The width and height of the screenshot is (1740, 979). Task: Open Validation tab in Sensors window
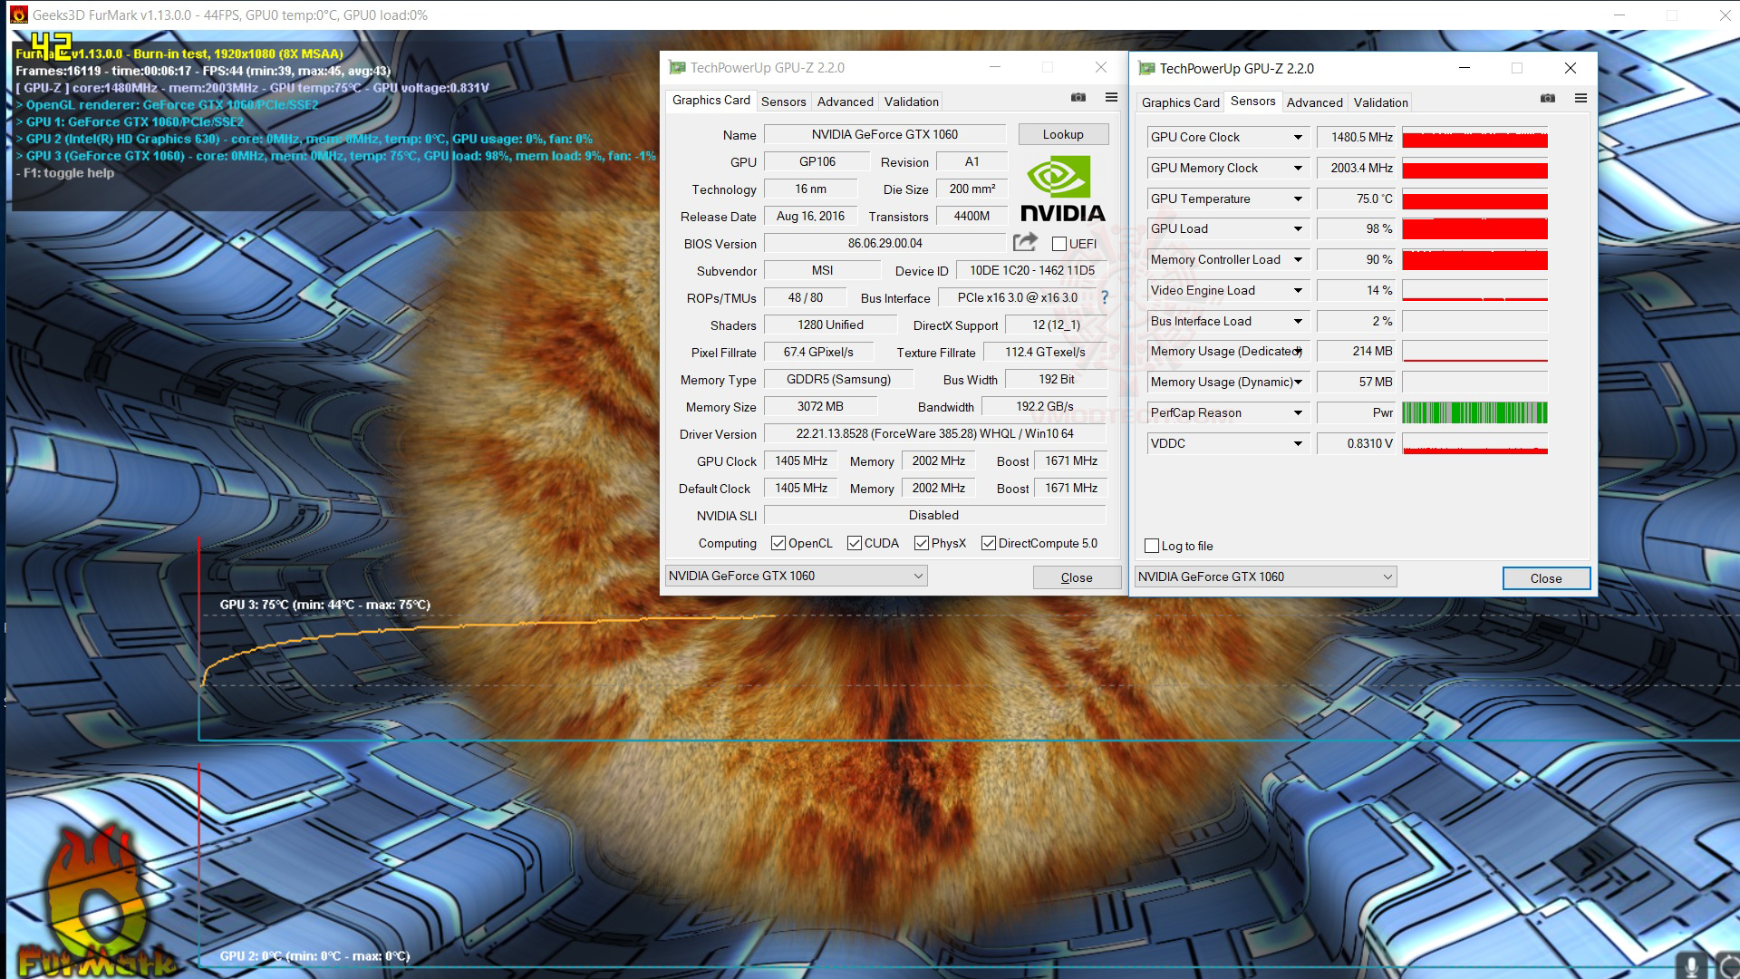(x=1380, y=102)
